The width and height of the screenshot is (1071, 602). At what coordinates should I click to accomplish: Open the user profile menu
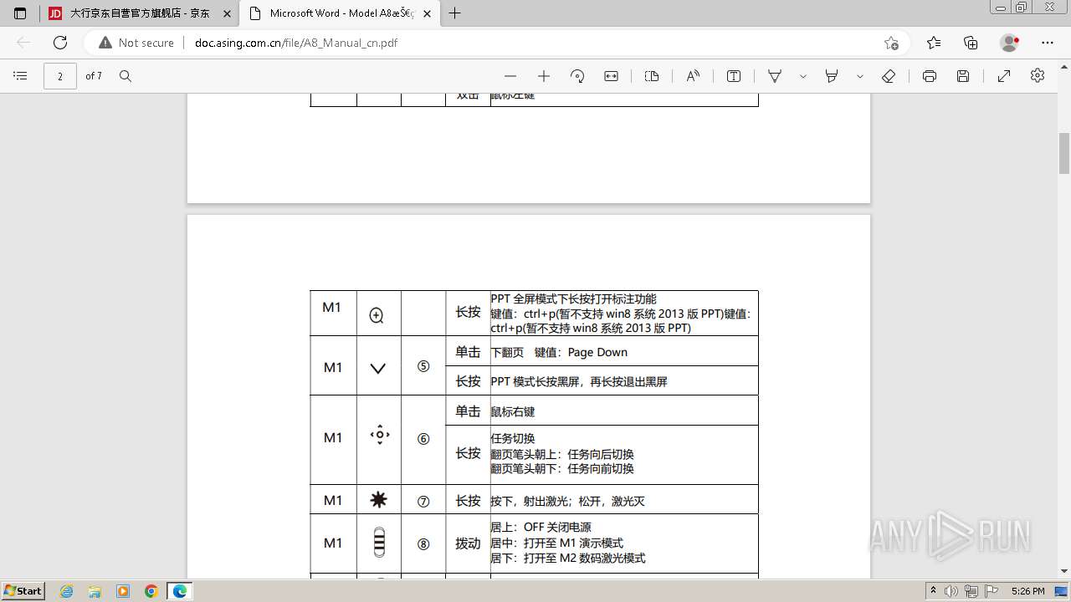click(1010, 43)
